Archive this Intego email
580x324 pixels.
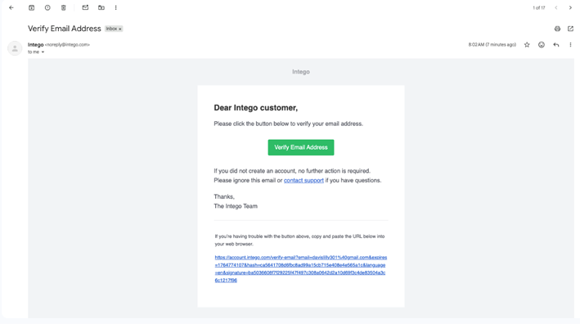(x=31, y=7)
